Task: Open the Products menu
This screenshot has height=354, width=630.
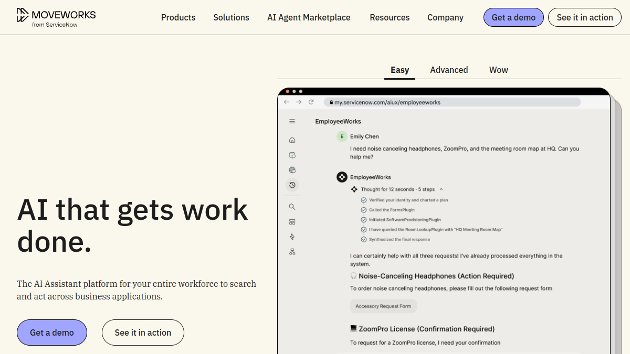Action: 178,17
